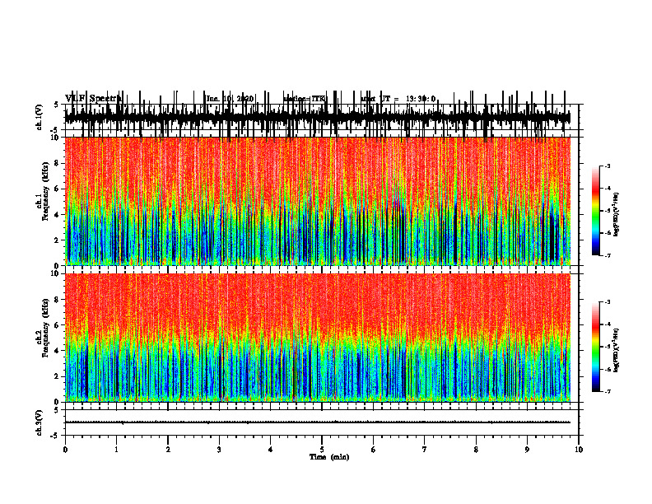Click the time axis tick label "6"
652x504 pixels.
coord(374,450)
